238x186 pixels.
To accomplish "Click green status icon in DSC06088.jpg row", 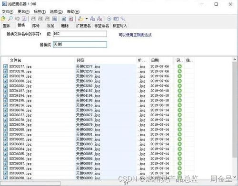I will (179, 168).
